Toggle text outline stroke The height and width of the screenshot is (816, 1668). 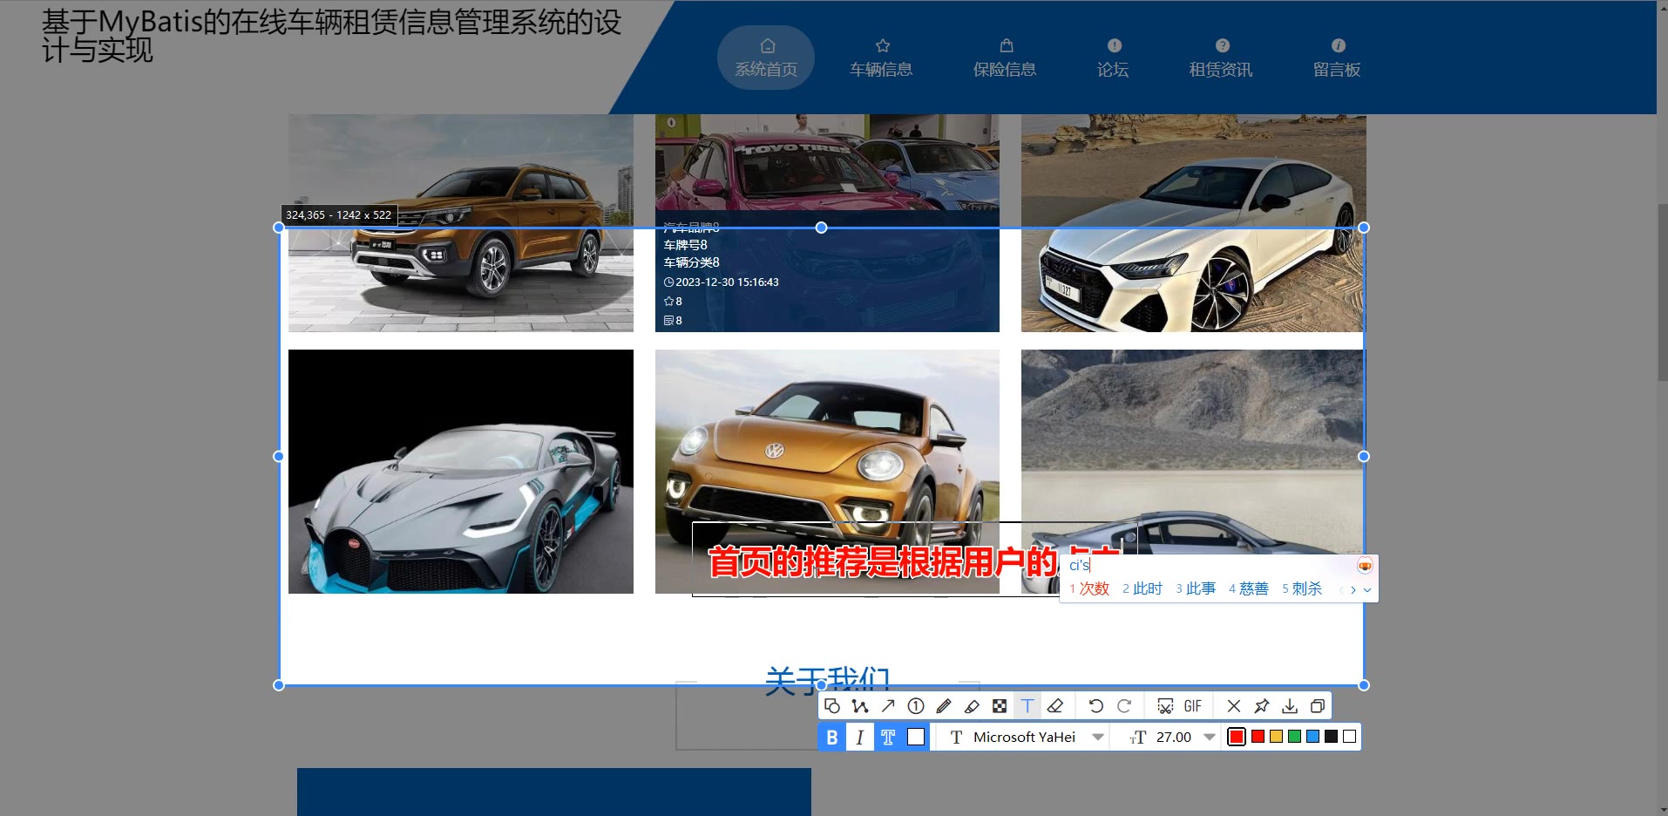click(888, 738)
